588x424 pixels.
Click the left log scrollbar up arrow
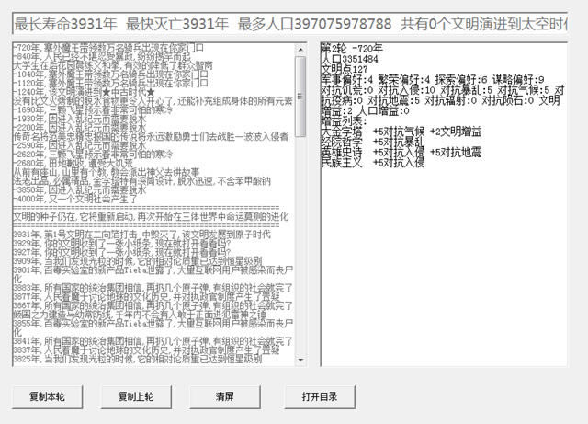click(300, 48)
